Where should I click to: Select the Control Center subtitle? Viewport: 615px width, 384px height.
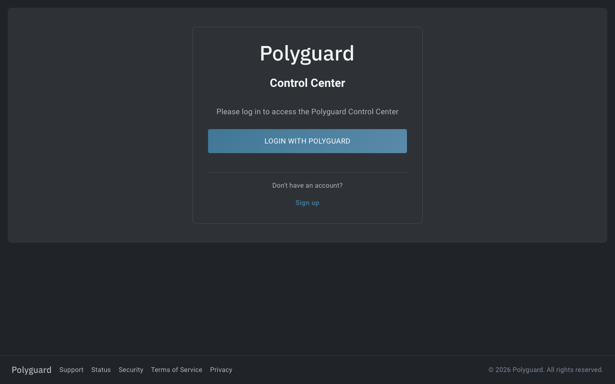[x=307, y=83]
